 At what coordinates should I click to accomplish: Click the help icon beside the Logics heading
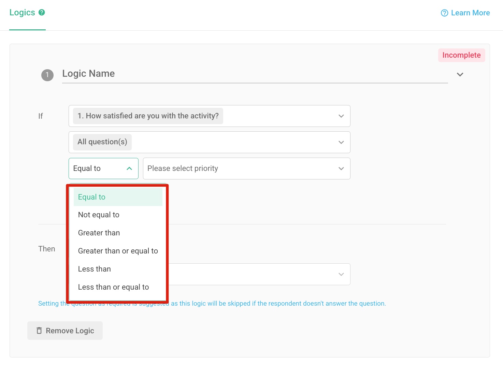(42, 12)
